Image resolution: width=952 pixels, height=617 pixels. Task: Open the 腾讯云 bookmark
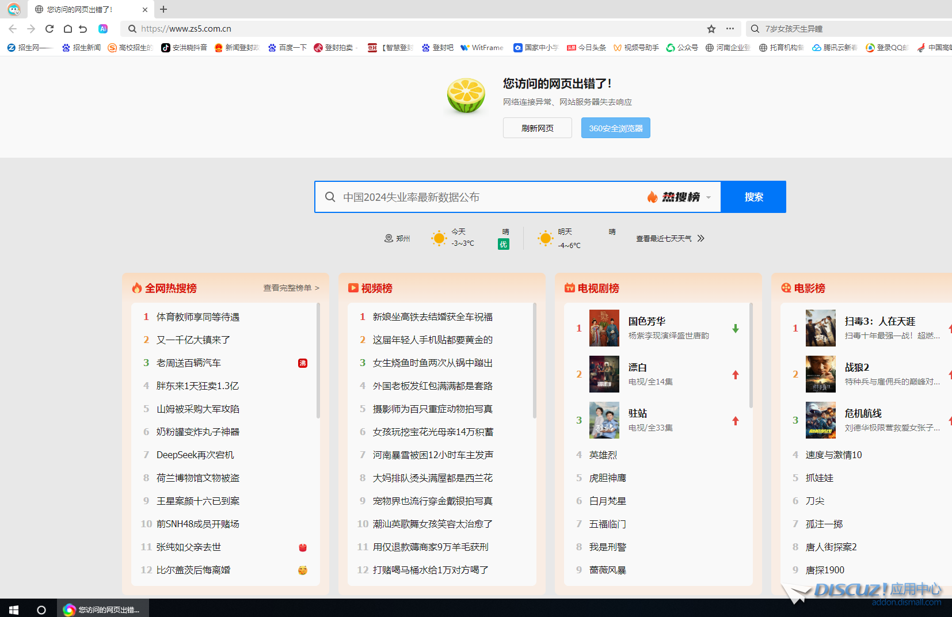835,48
